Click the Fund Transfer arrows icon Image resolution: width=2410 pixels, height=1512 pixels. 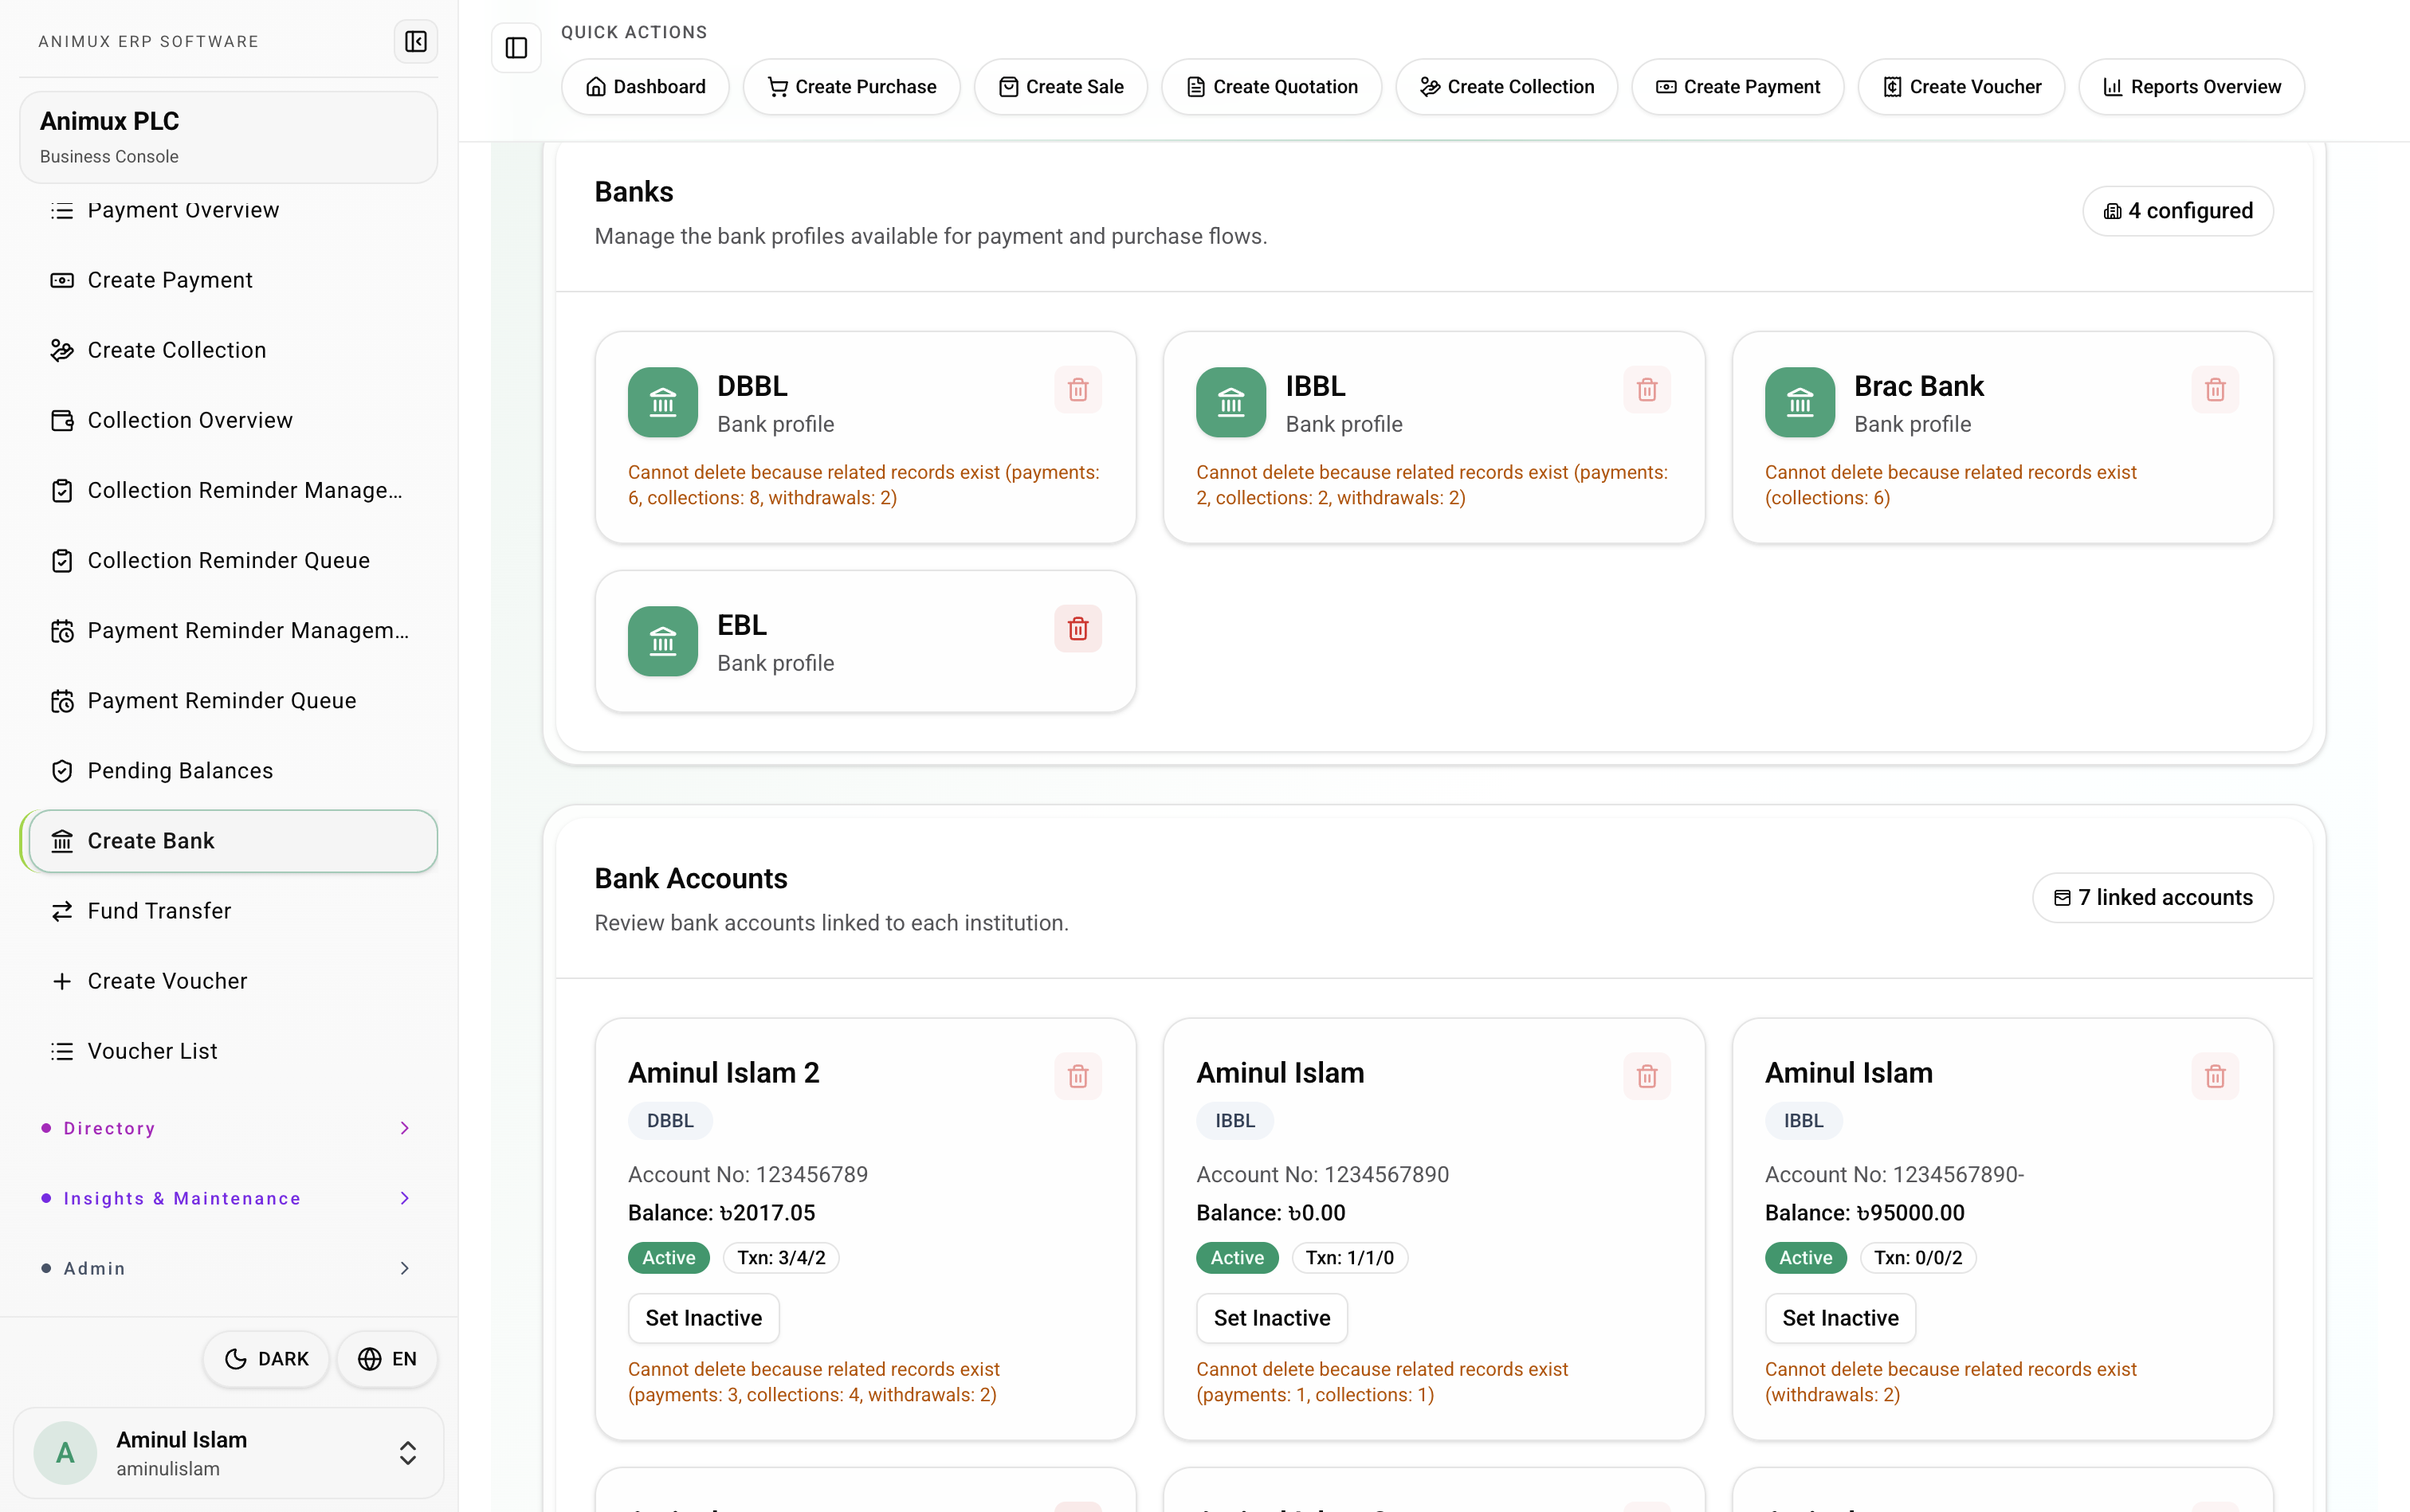click(x=62, y=911)
